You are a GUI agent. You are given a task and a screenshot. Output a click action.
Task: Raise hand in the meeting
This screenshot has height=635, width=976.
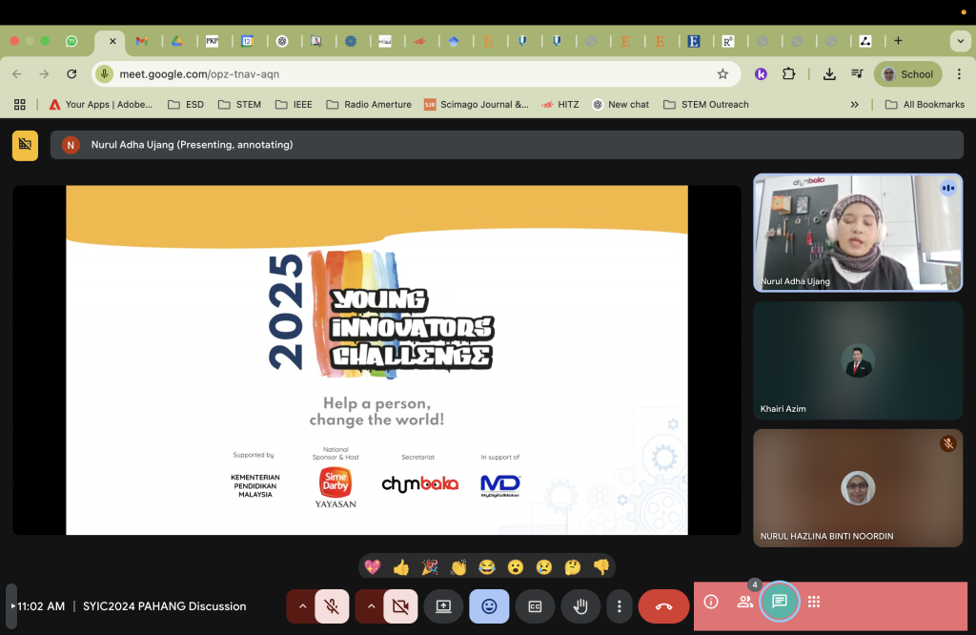pos(580,605)
